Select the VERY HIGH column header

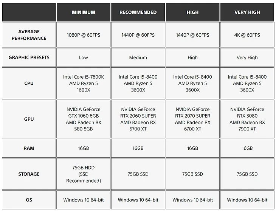click(x=247, y=12)
